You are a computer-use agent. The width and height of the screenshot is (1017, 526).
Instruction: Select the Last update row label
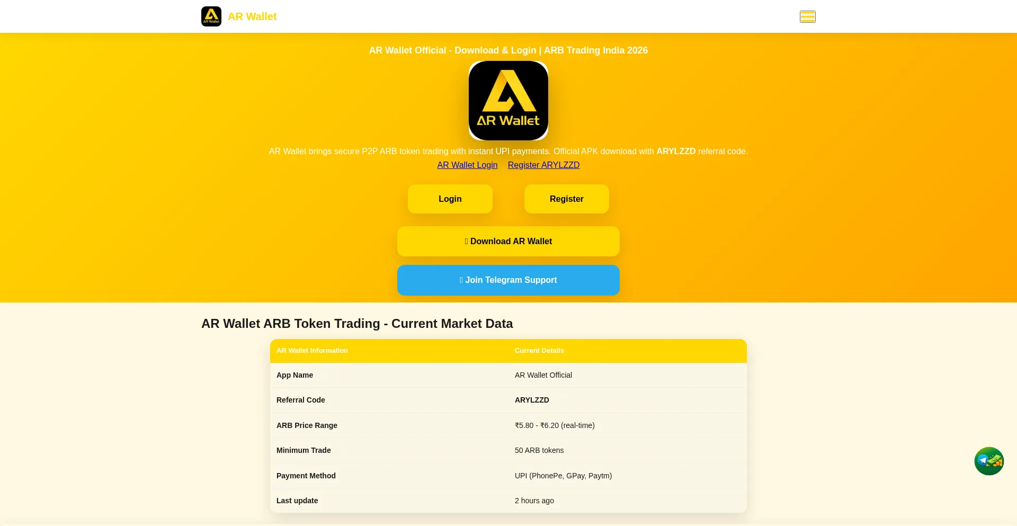pos(297,501)
